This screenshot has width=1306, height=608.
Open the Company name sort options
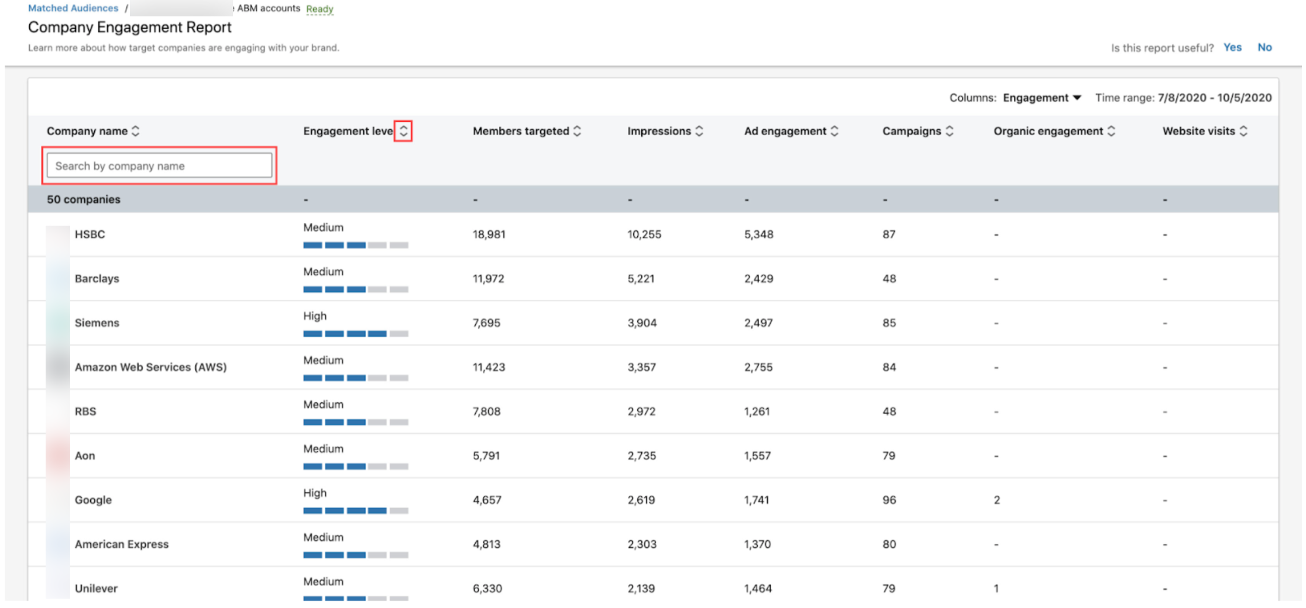pos(136,131)
